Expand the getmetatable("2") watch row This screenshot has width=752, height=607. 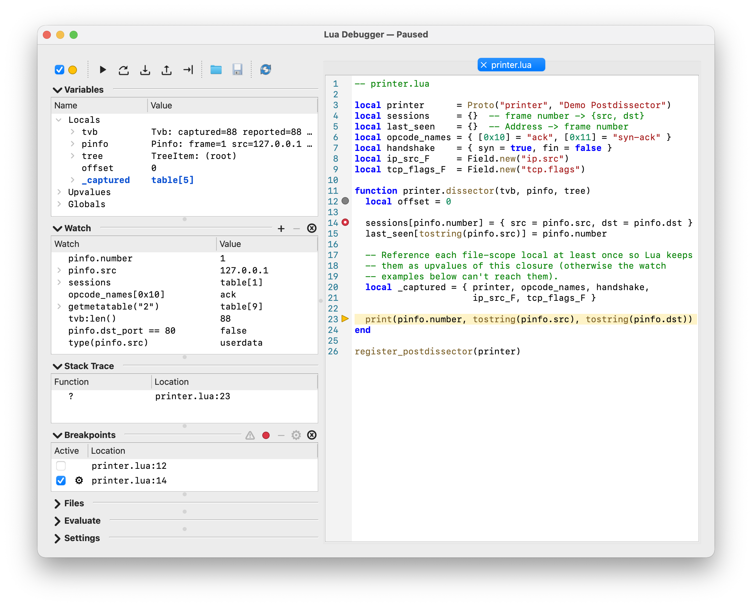click(59, 307)
